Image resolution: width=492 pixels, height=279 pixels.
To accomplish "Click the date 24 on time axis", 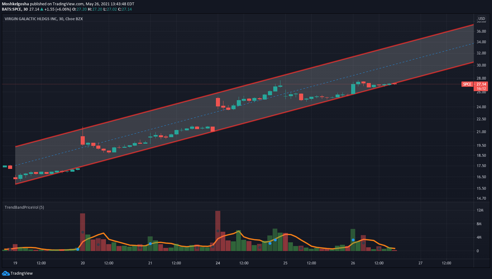I will (218, 263).
